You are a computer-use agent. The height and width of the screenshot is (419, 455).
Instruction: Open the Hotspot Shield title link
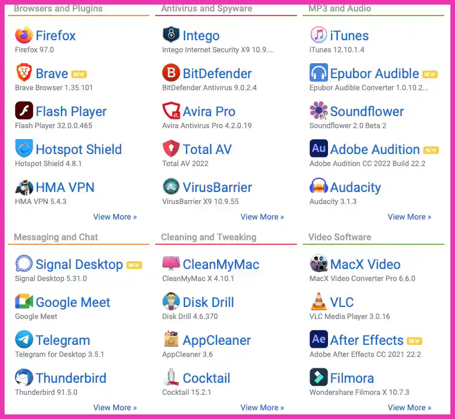[x=79, y=149]
